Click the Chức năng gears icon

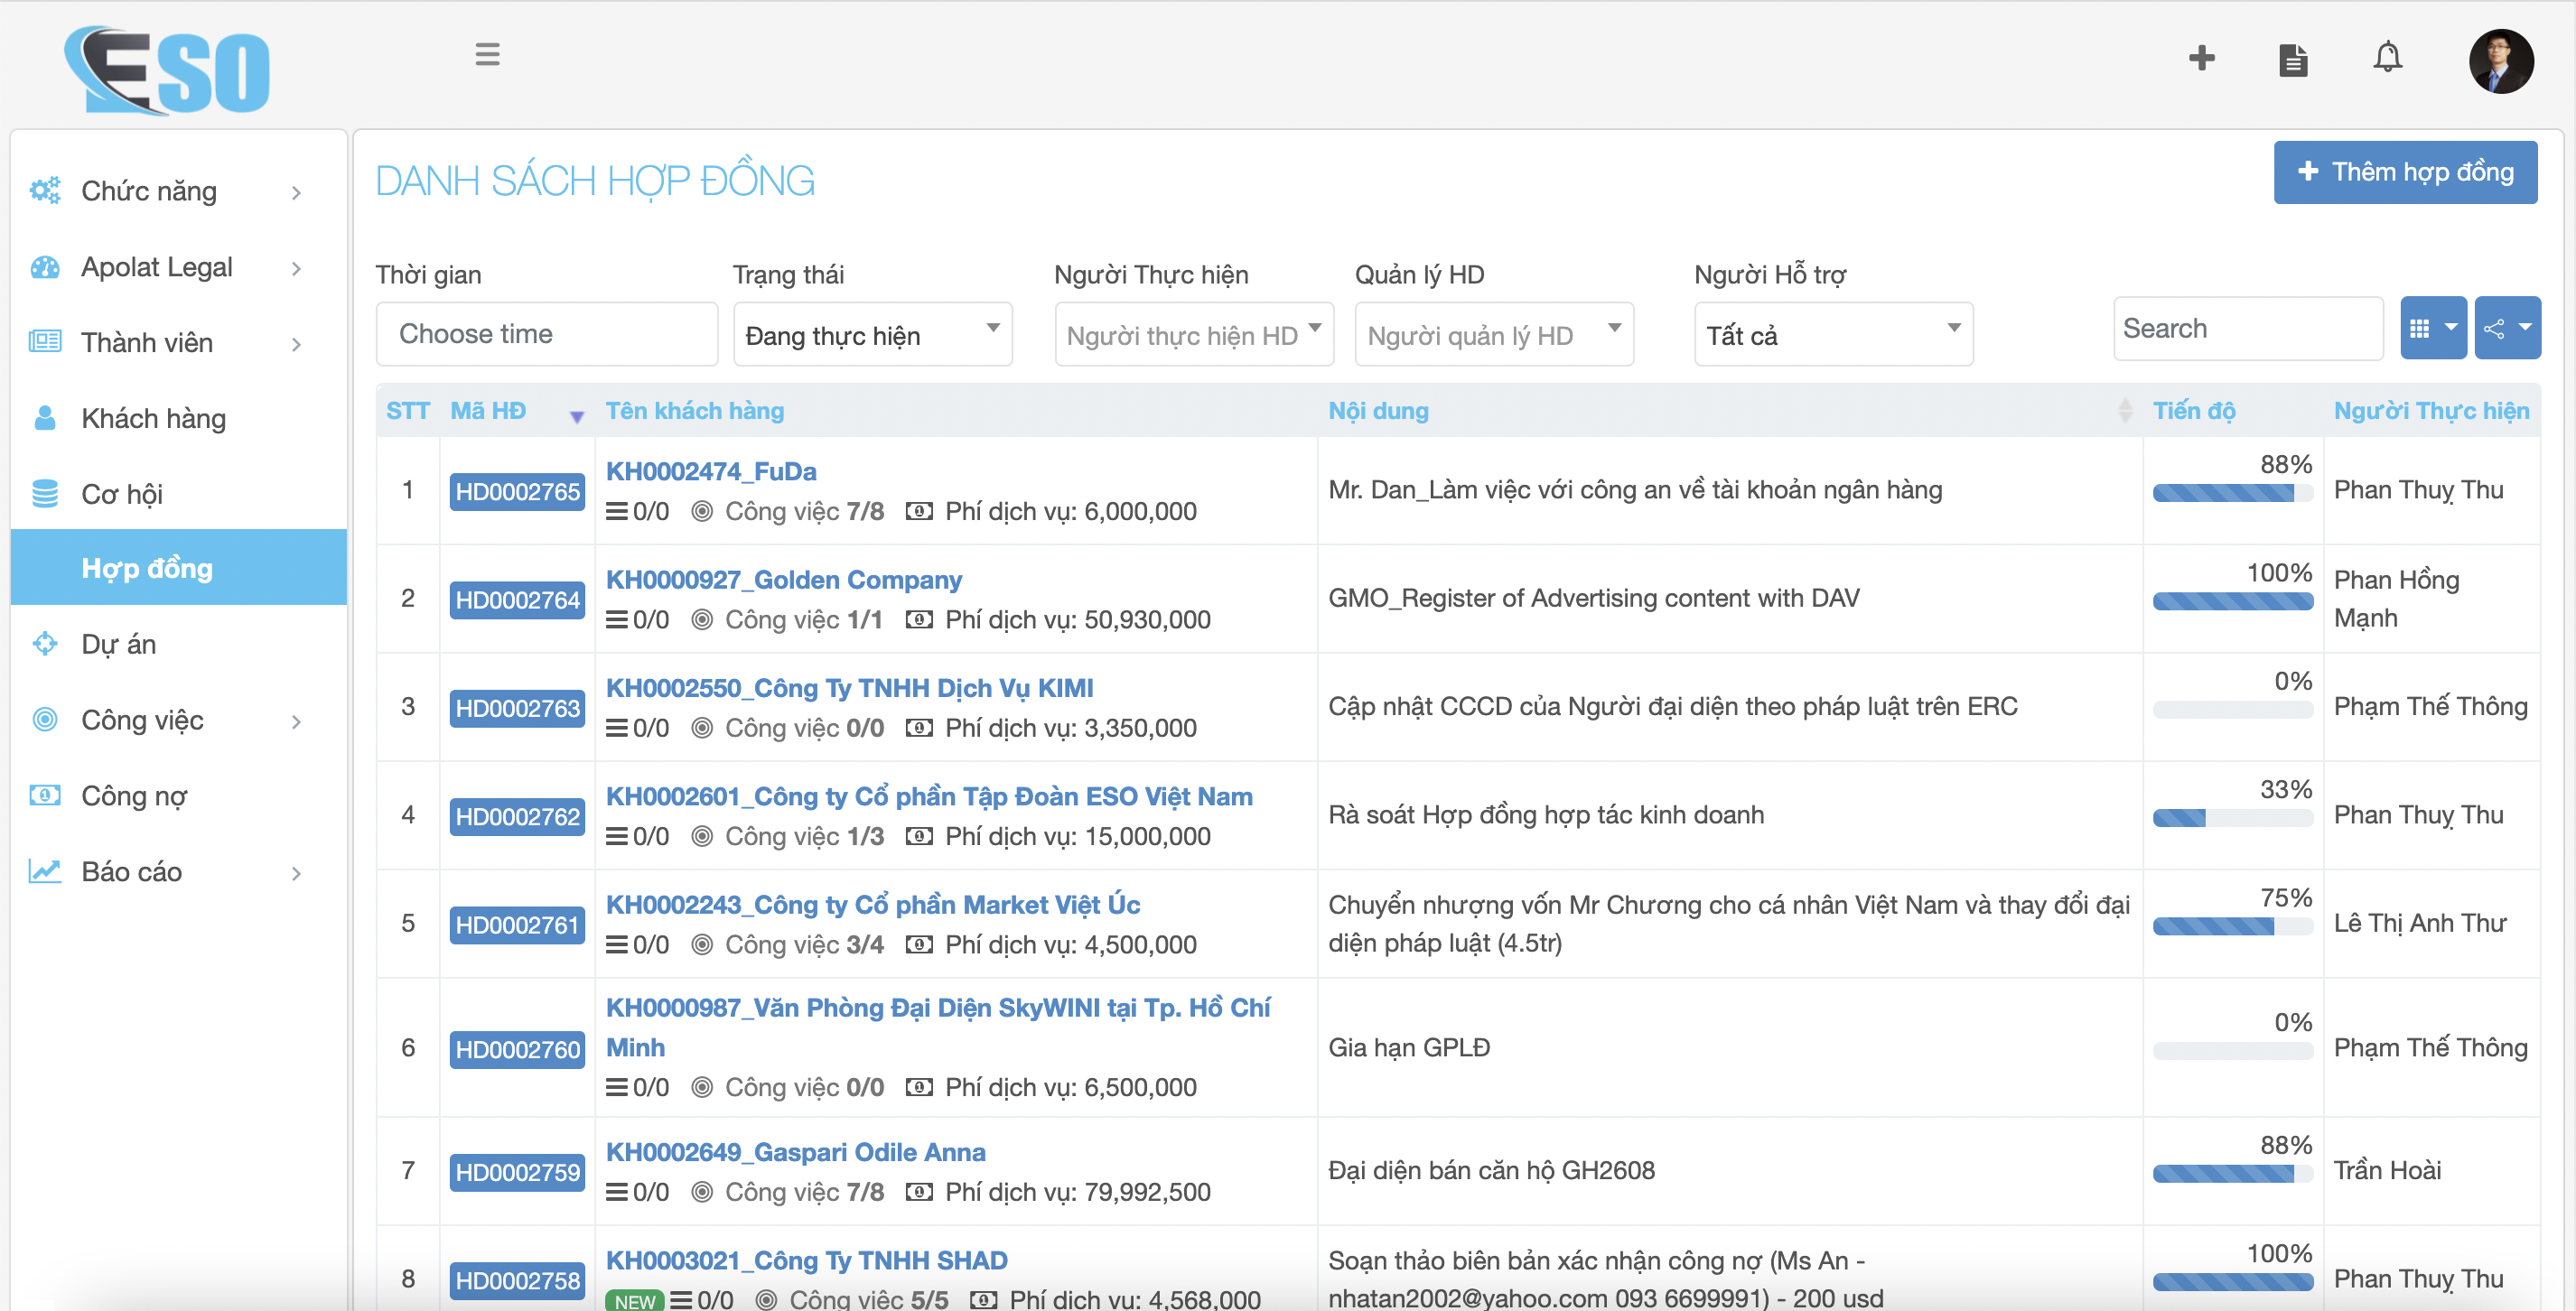pyautogui.click(x=45, y=190)
